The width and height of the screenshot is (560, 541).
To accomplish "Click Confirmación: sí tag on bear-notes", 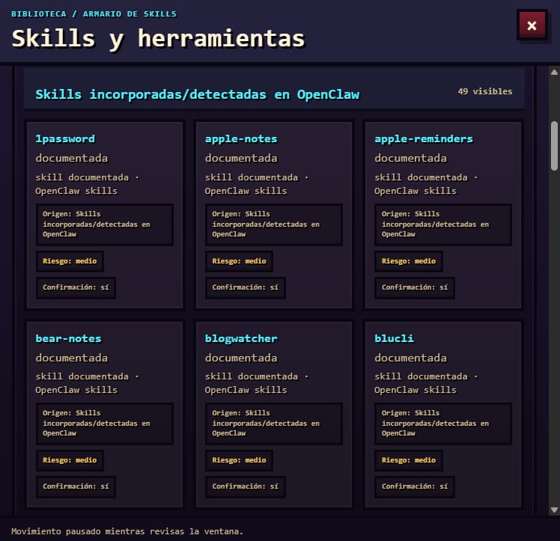I will point(76,487).
